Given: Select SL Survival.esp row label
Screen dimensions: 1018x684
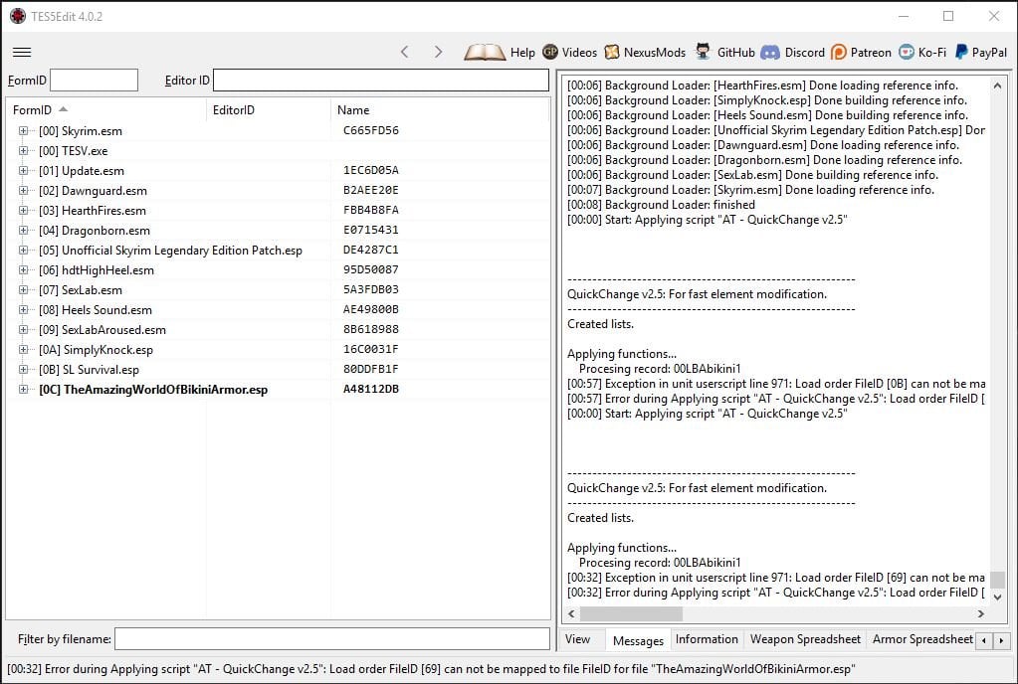Looking at the screenshot, I should 89,370.
